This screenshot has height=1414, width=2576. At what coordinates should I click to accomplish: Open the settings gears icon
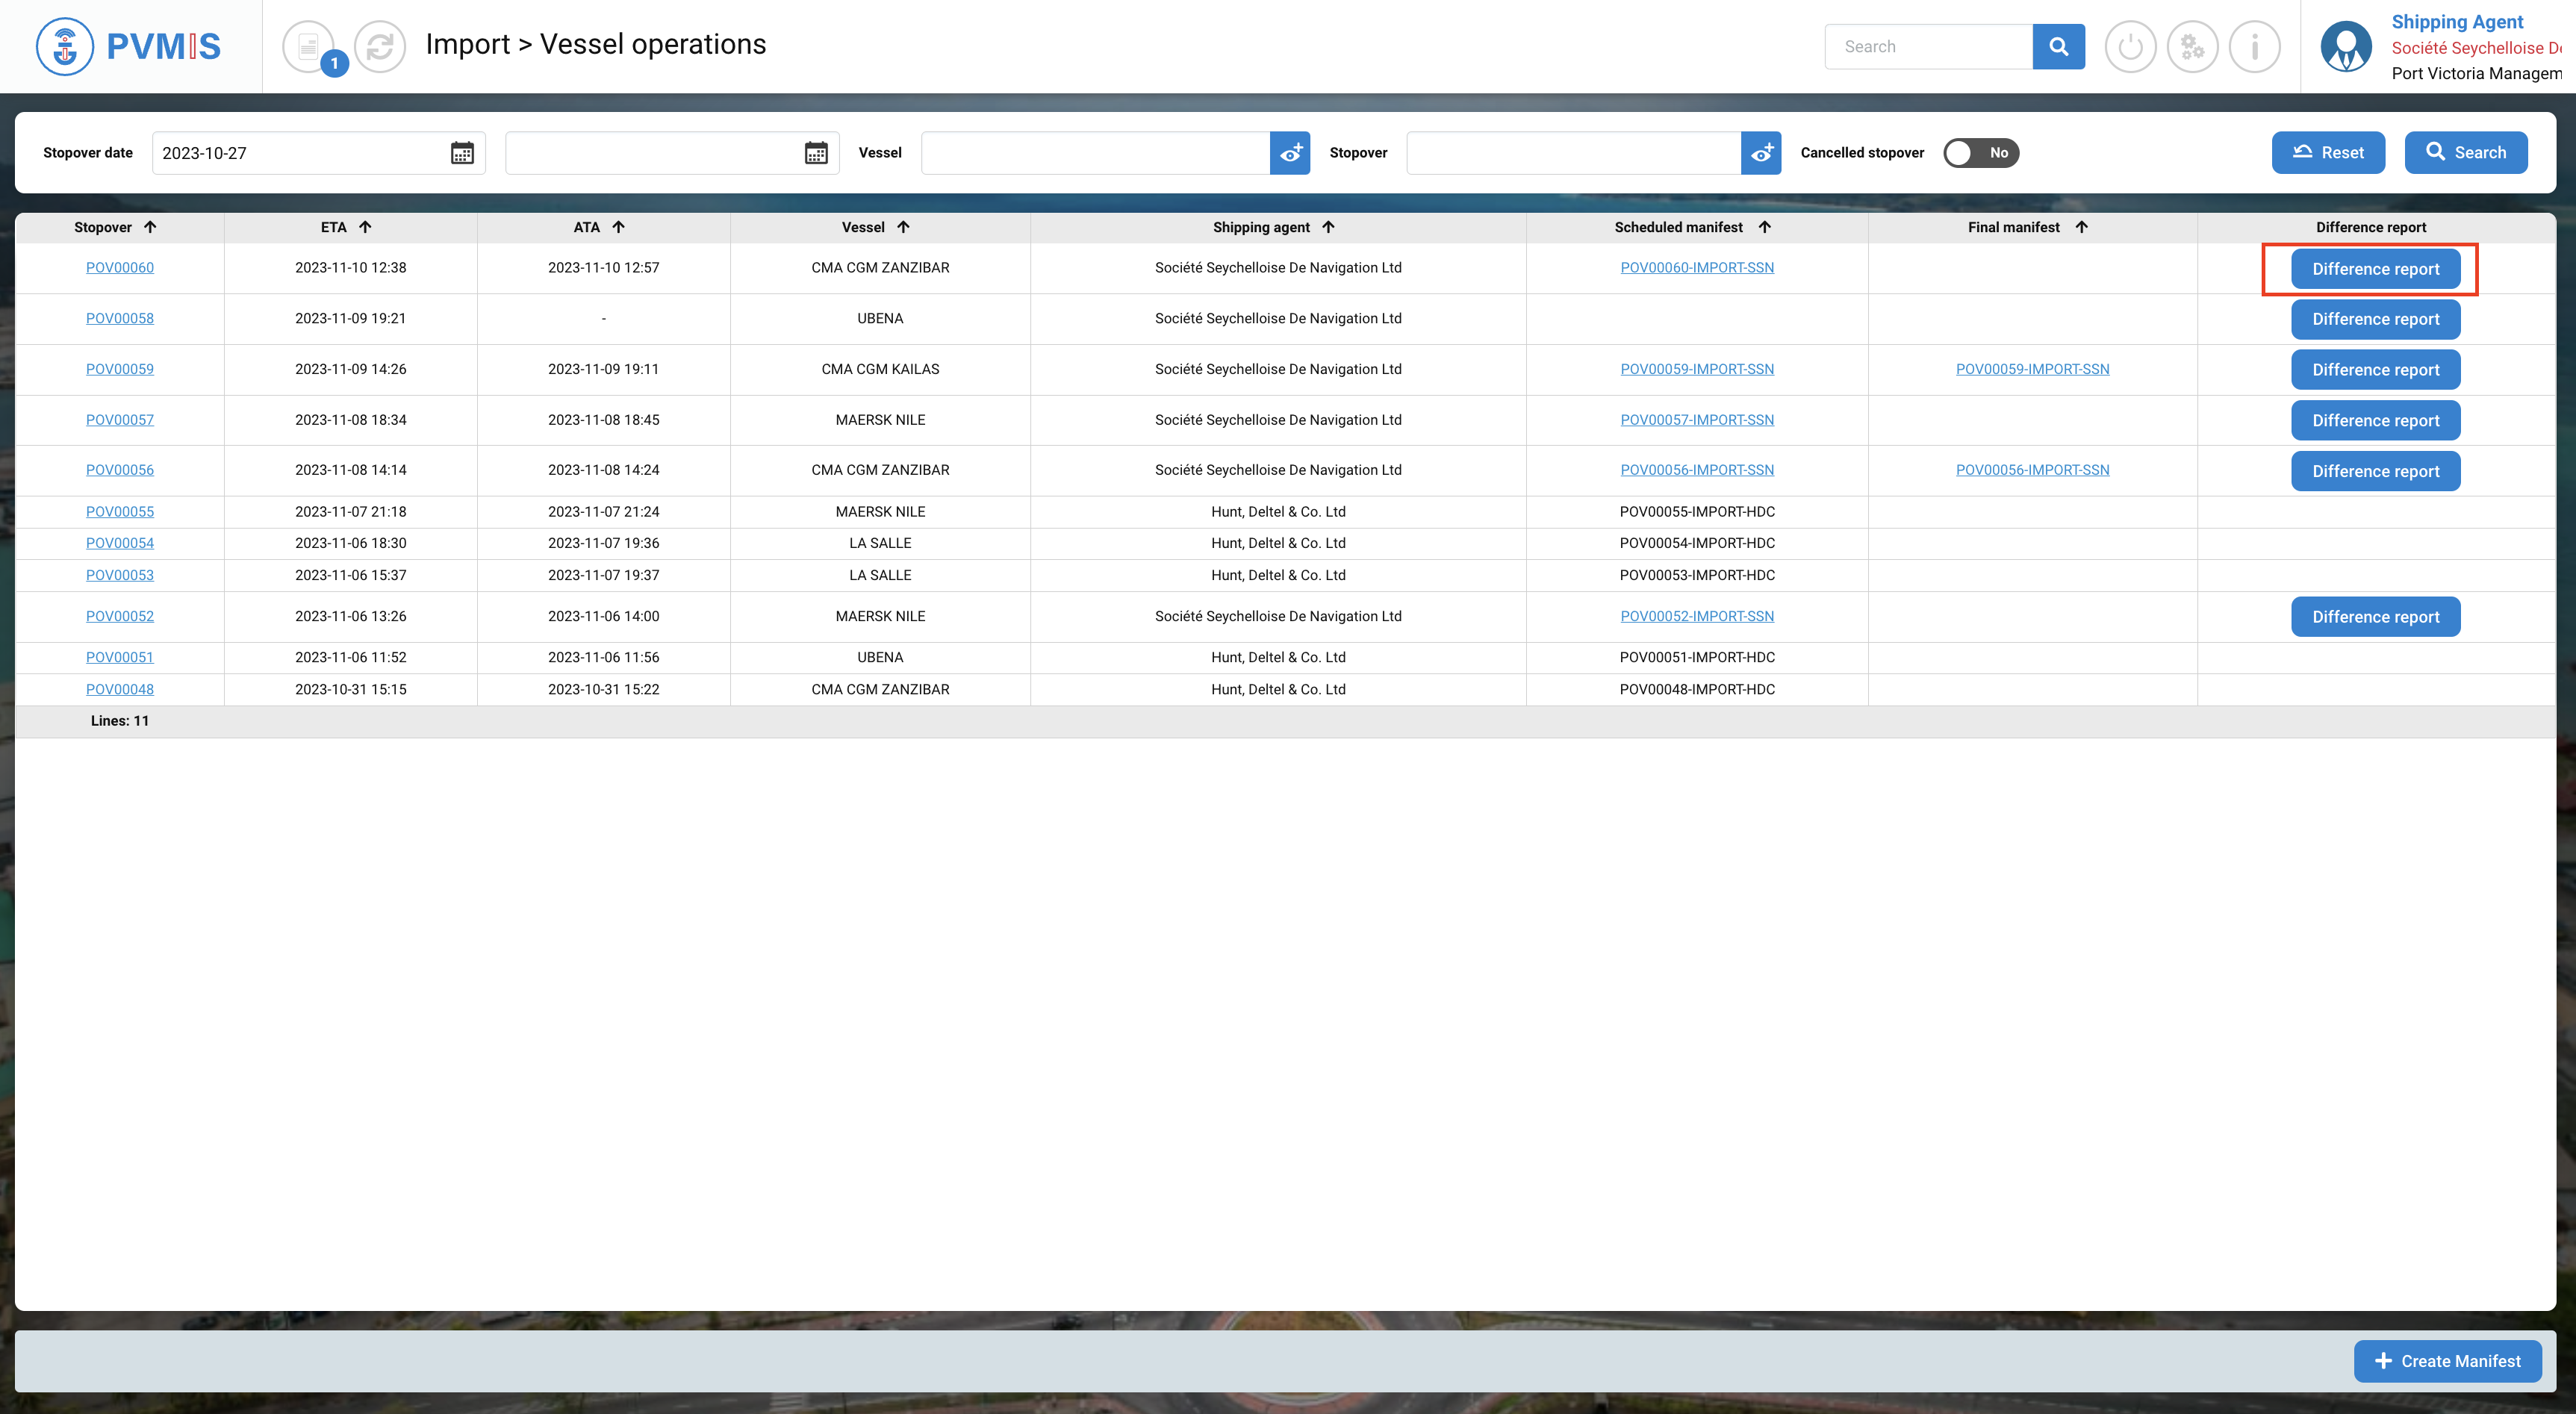(x=2192, y=46)
